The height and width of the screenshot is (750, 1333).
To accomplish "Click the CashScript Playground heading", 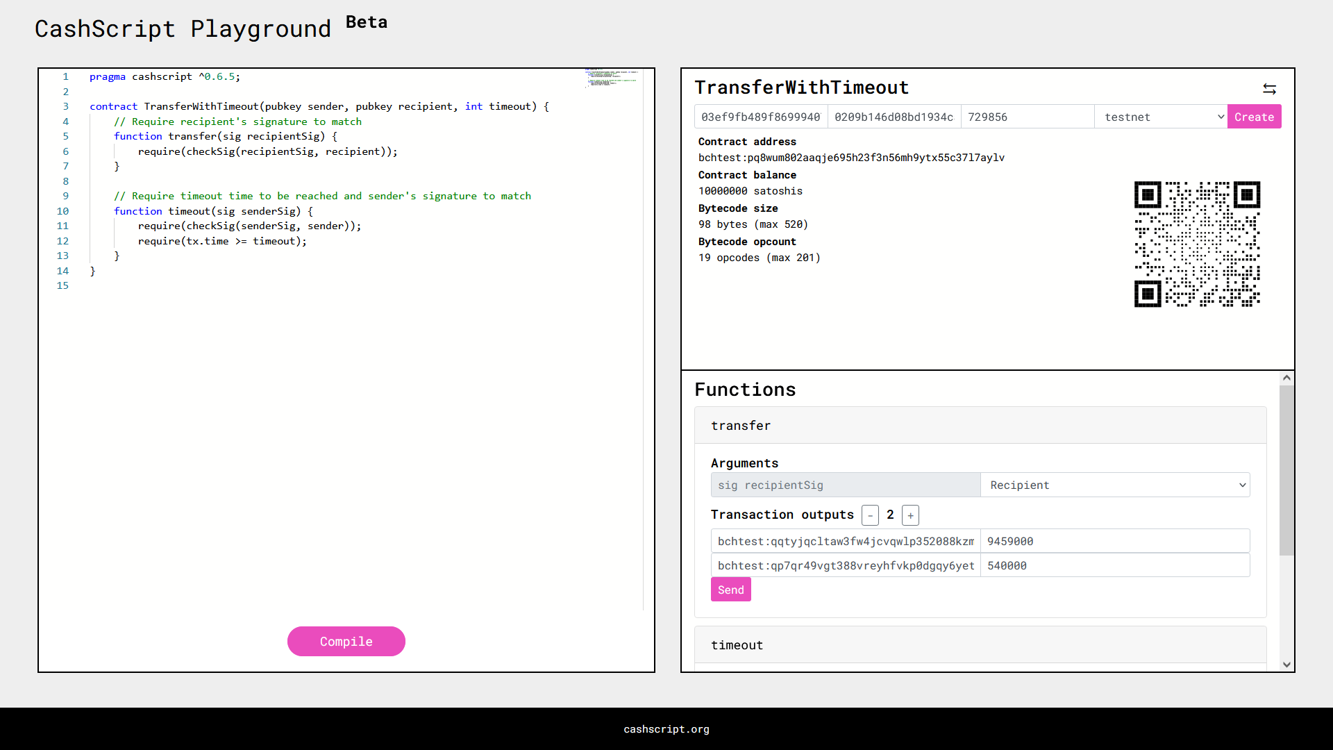I will pos(183,29).
